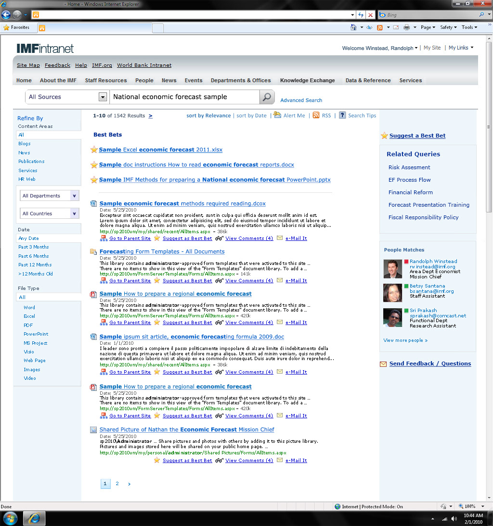
Task: Click the Read Mail icon in command bar
Action: 396,27
